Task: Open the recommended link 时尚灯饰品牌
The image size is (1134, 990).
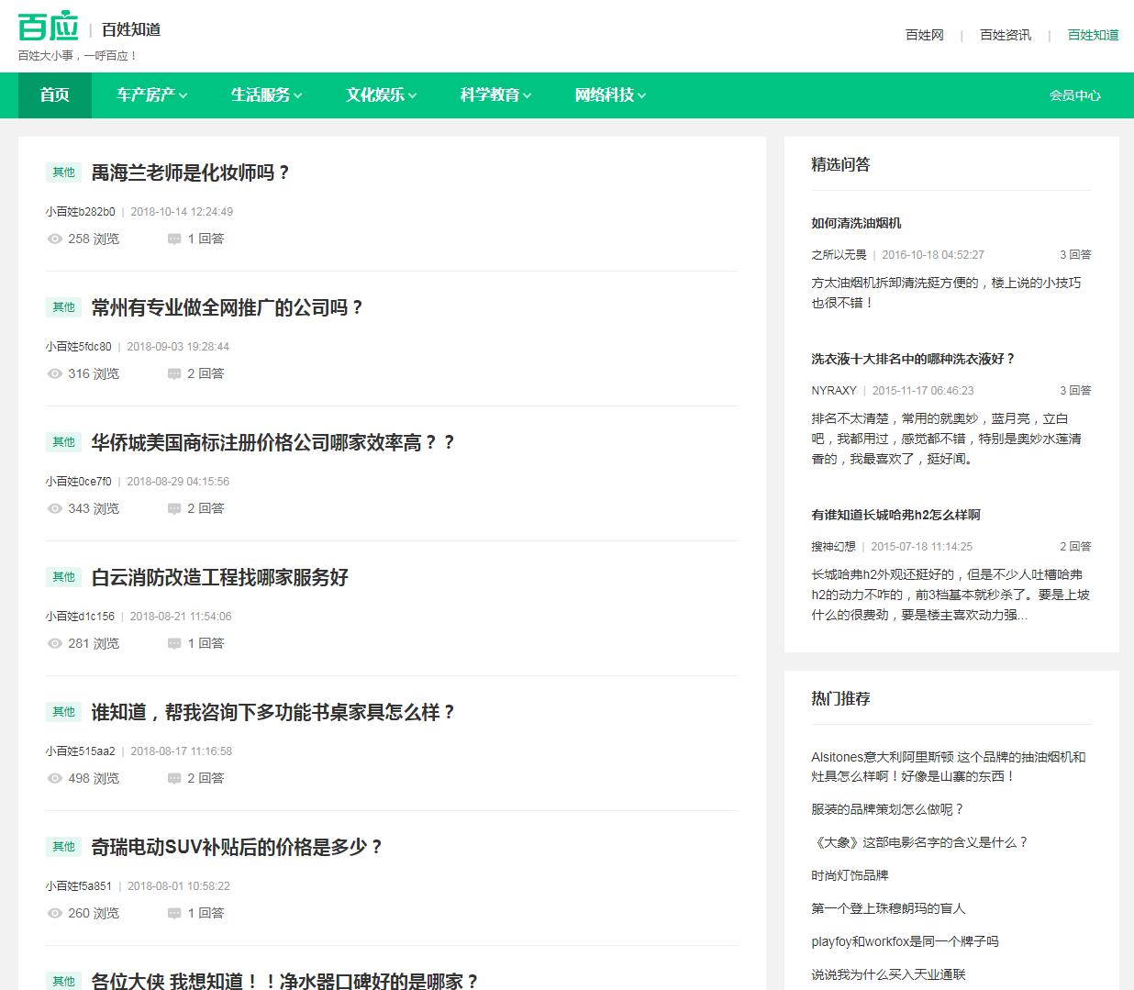Action: (x=850, y=875)
